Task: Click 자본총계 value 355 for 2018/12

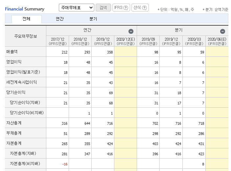Action: coord(87,144)
